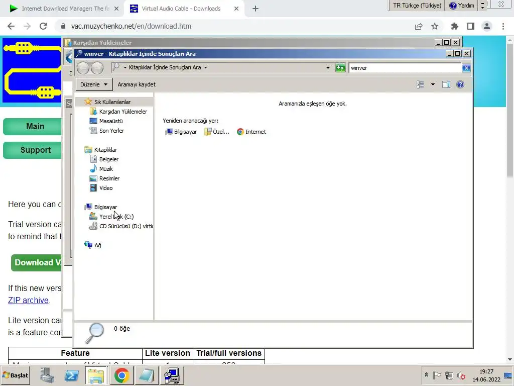Click Aramayı kaydet to save the search
This screenshot has height=386, width=514.
(137, 84)
